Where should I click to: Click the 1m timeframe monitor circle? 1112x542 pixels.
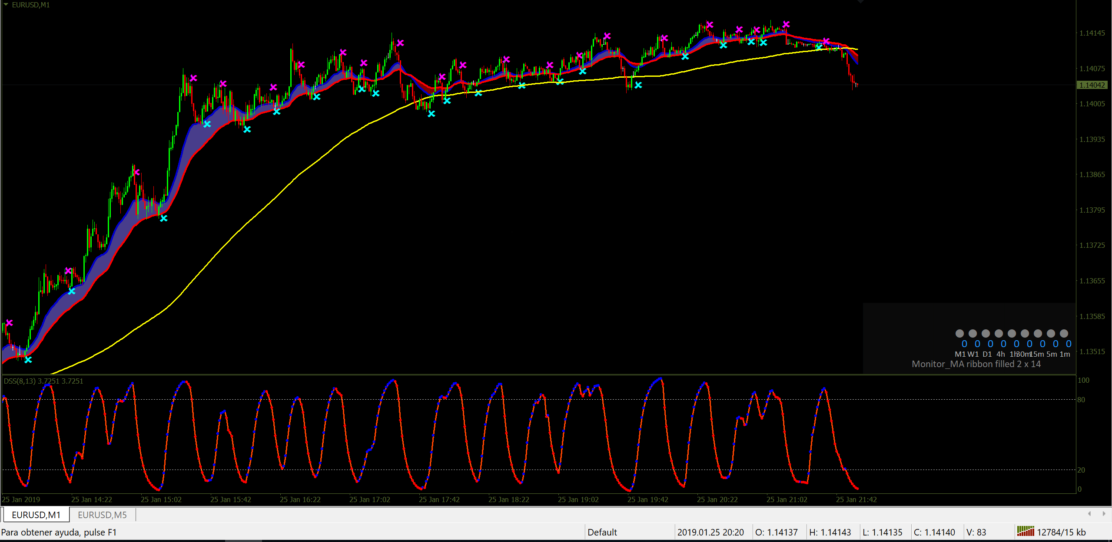pos(1064,333)
